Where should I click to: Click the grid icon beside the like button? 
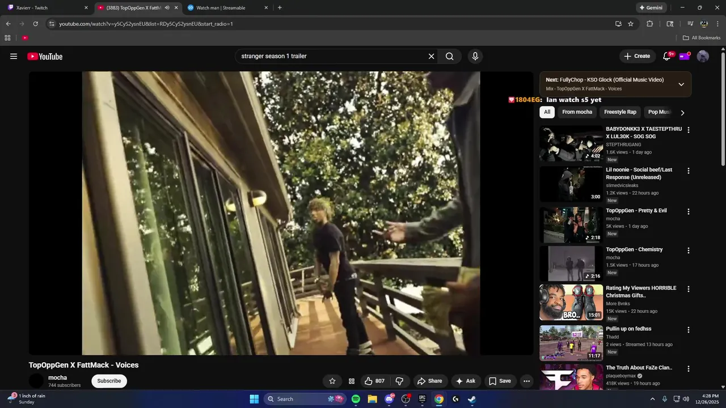pyautogui.click(x=352, y=381)
